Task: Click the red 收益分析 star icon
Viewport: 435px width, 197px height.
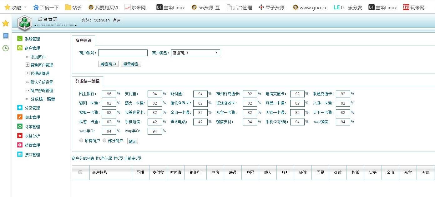Action: tap(20, 136)
